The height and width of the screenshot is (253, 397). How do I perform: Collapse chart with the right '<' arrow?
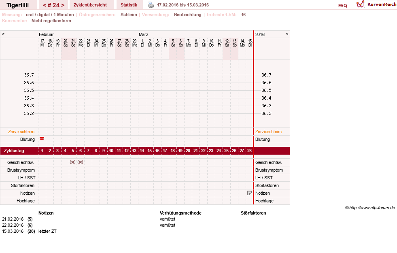[287, 34]
